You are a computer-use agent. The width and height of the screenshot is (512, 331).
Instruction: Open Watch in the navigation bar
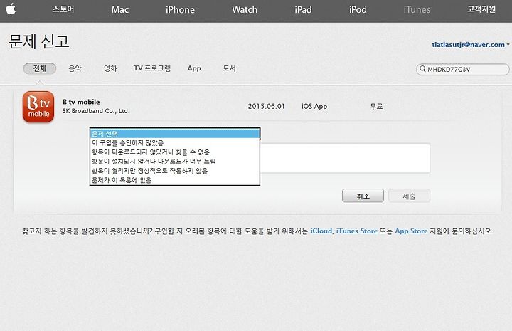click(245, 9)
